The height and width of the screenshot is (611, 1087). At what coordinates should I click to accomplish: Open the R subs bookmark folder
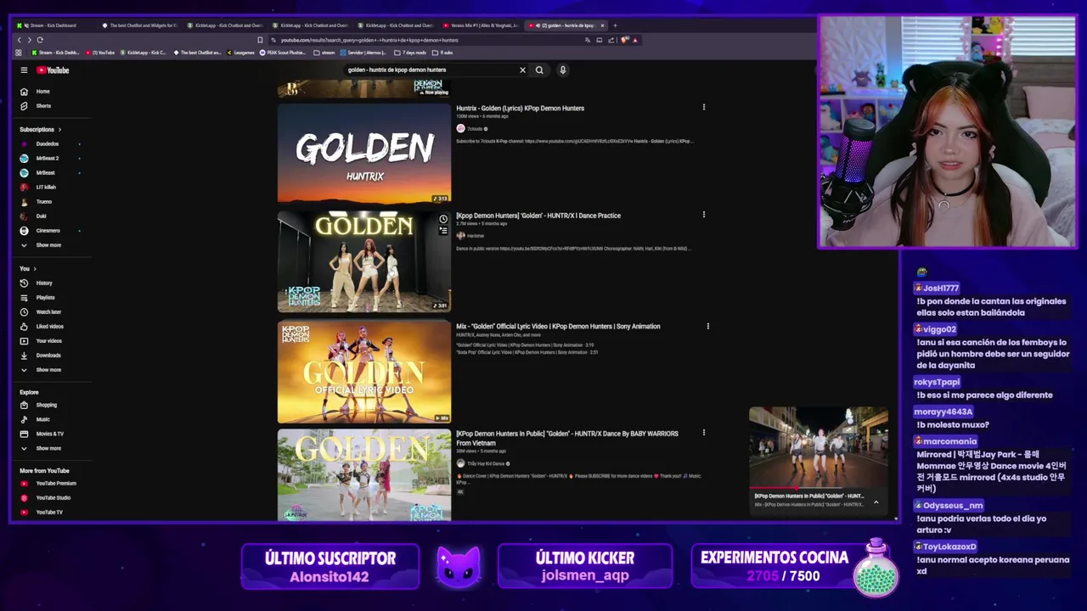pos(443,53)
